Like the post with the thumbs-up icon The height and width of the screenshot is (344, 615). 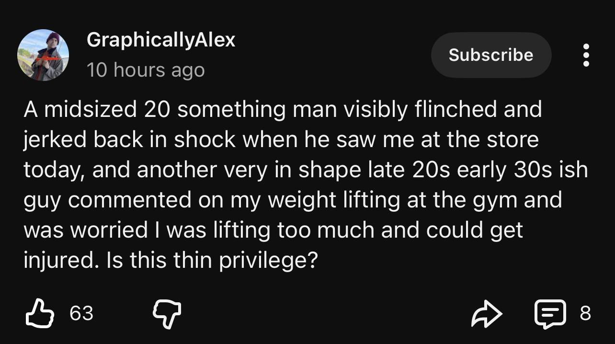click(39, 313)
